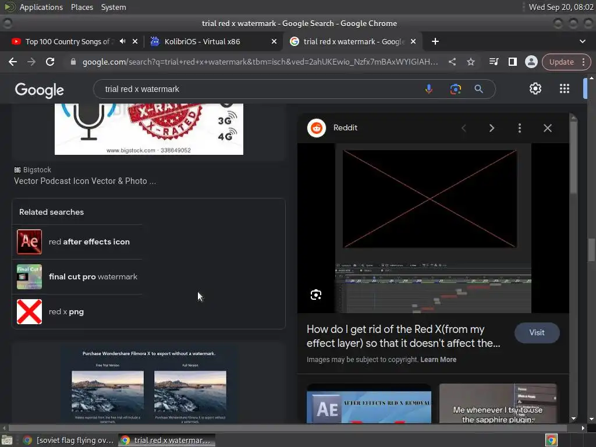The height and width of the screenshot is (447, 596).
Task: Open preview panel three-dot options menu
Action: [x=519, y=128]
